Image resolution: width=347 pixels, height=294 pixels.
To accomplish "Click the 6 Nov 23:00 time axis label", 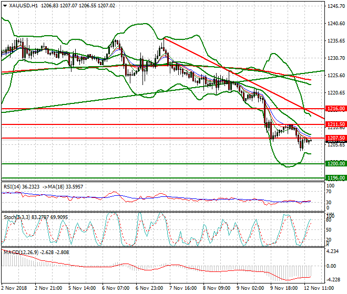I will click(149, 288).
